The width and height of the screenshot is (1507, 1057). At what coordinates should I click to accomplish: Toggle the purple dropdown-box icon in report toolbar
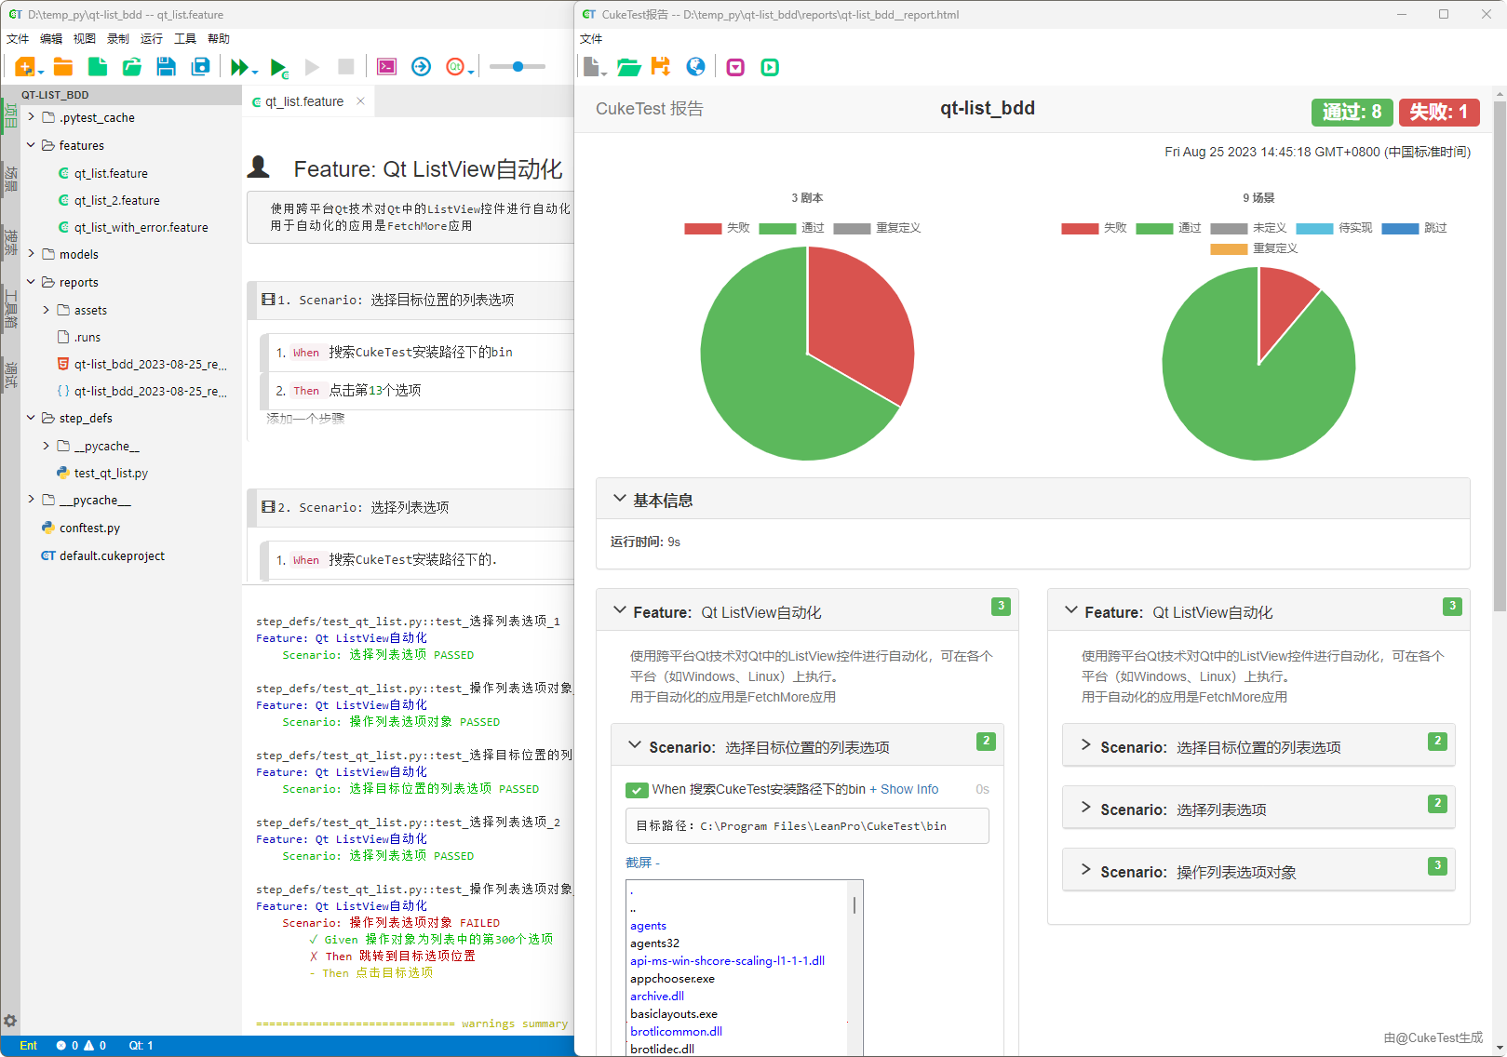coord(735,67)
